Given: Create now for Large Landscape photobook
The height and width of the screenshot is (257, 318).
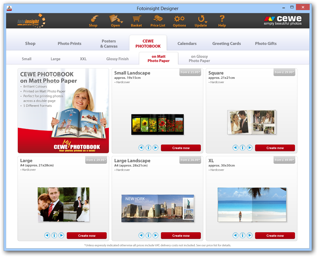Looking at the screenshot, I should click(x=181, y=235).
